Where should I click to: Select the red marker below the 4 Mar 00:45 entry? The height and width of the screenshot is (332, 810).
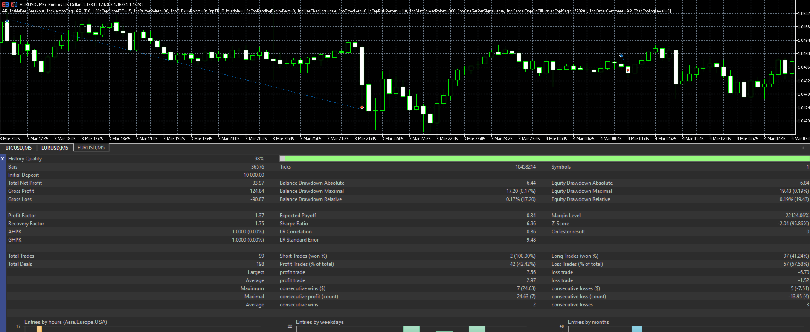(x=628, y=70)
